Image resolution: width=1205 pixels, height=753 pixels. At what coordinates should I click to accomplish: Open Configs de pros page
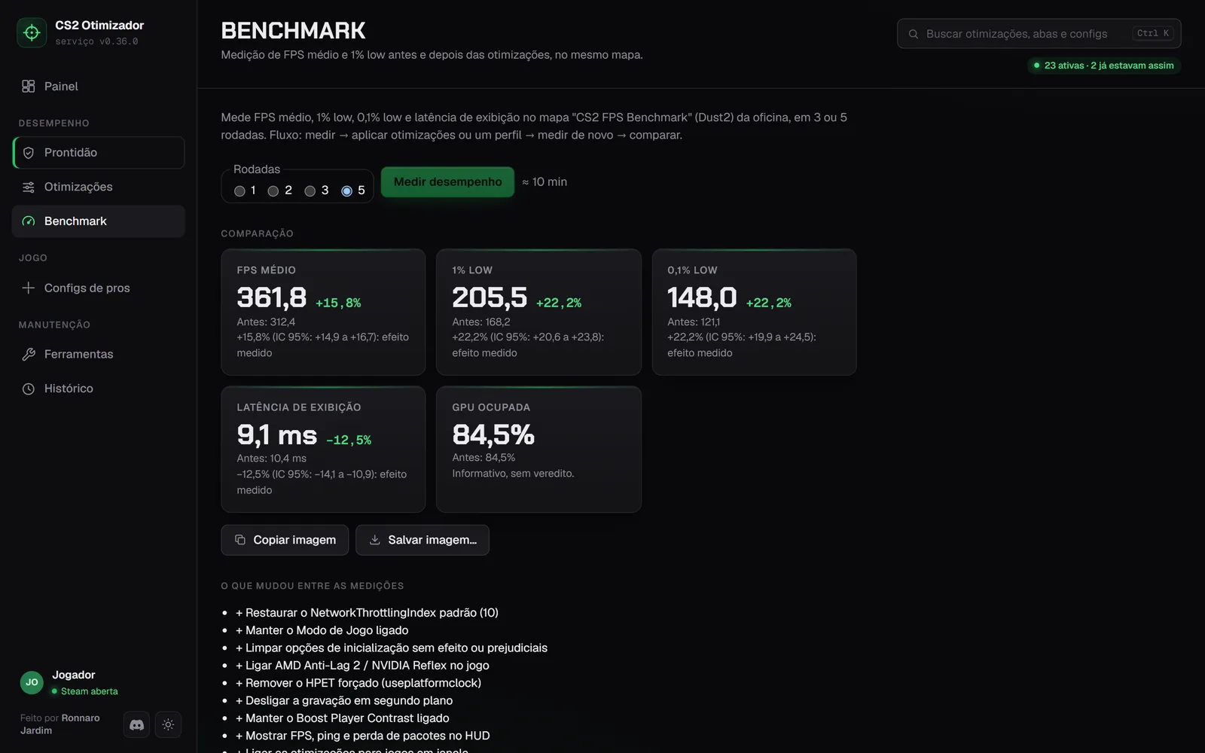[99, 288]
